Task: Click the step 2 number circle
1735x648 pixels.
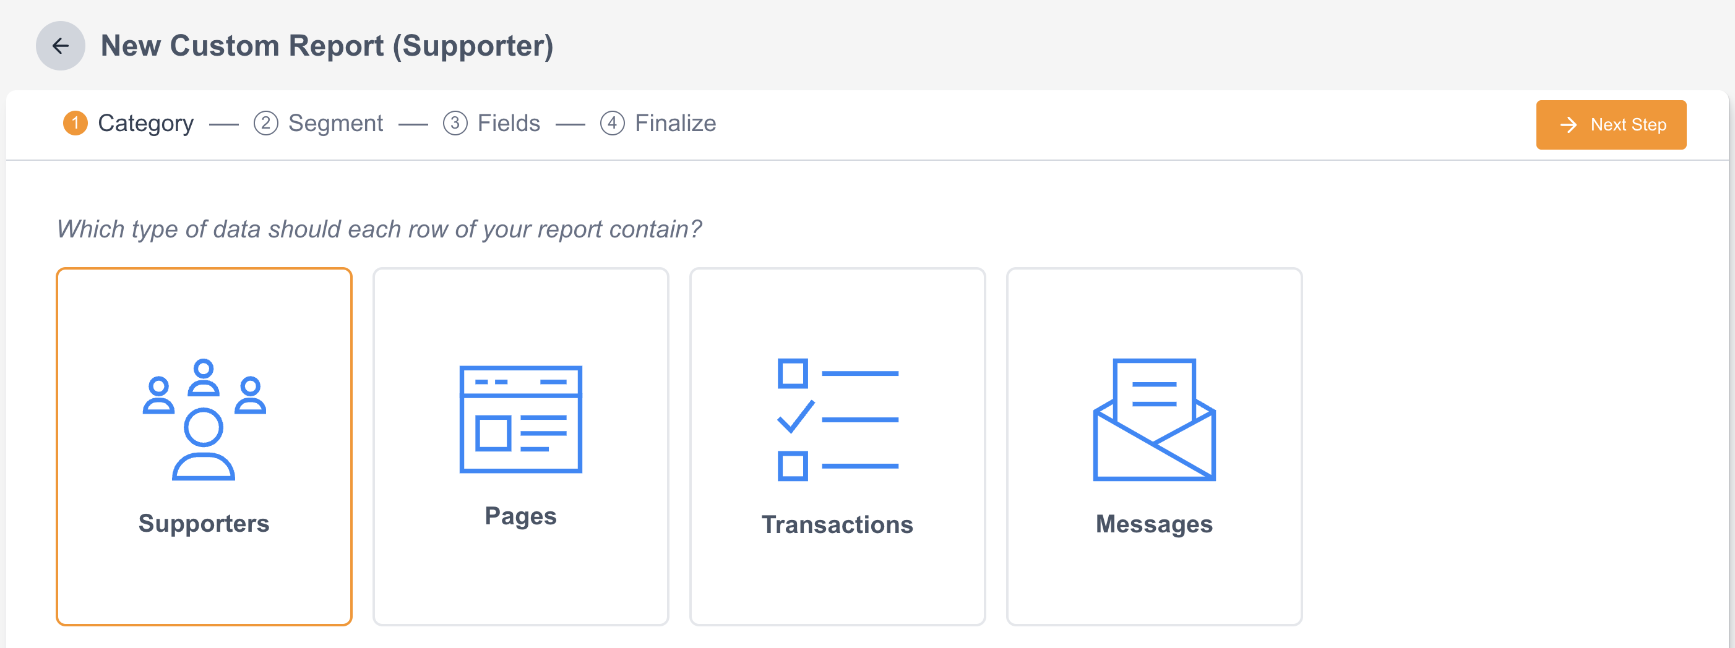Action: coord(266,123)
